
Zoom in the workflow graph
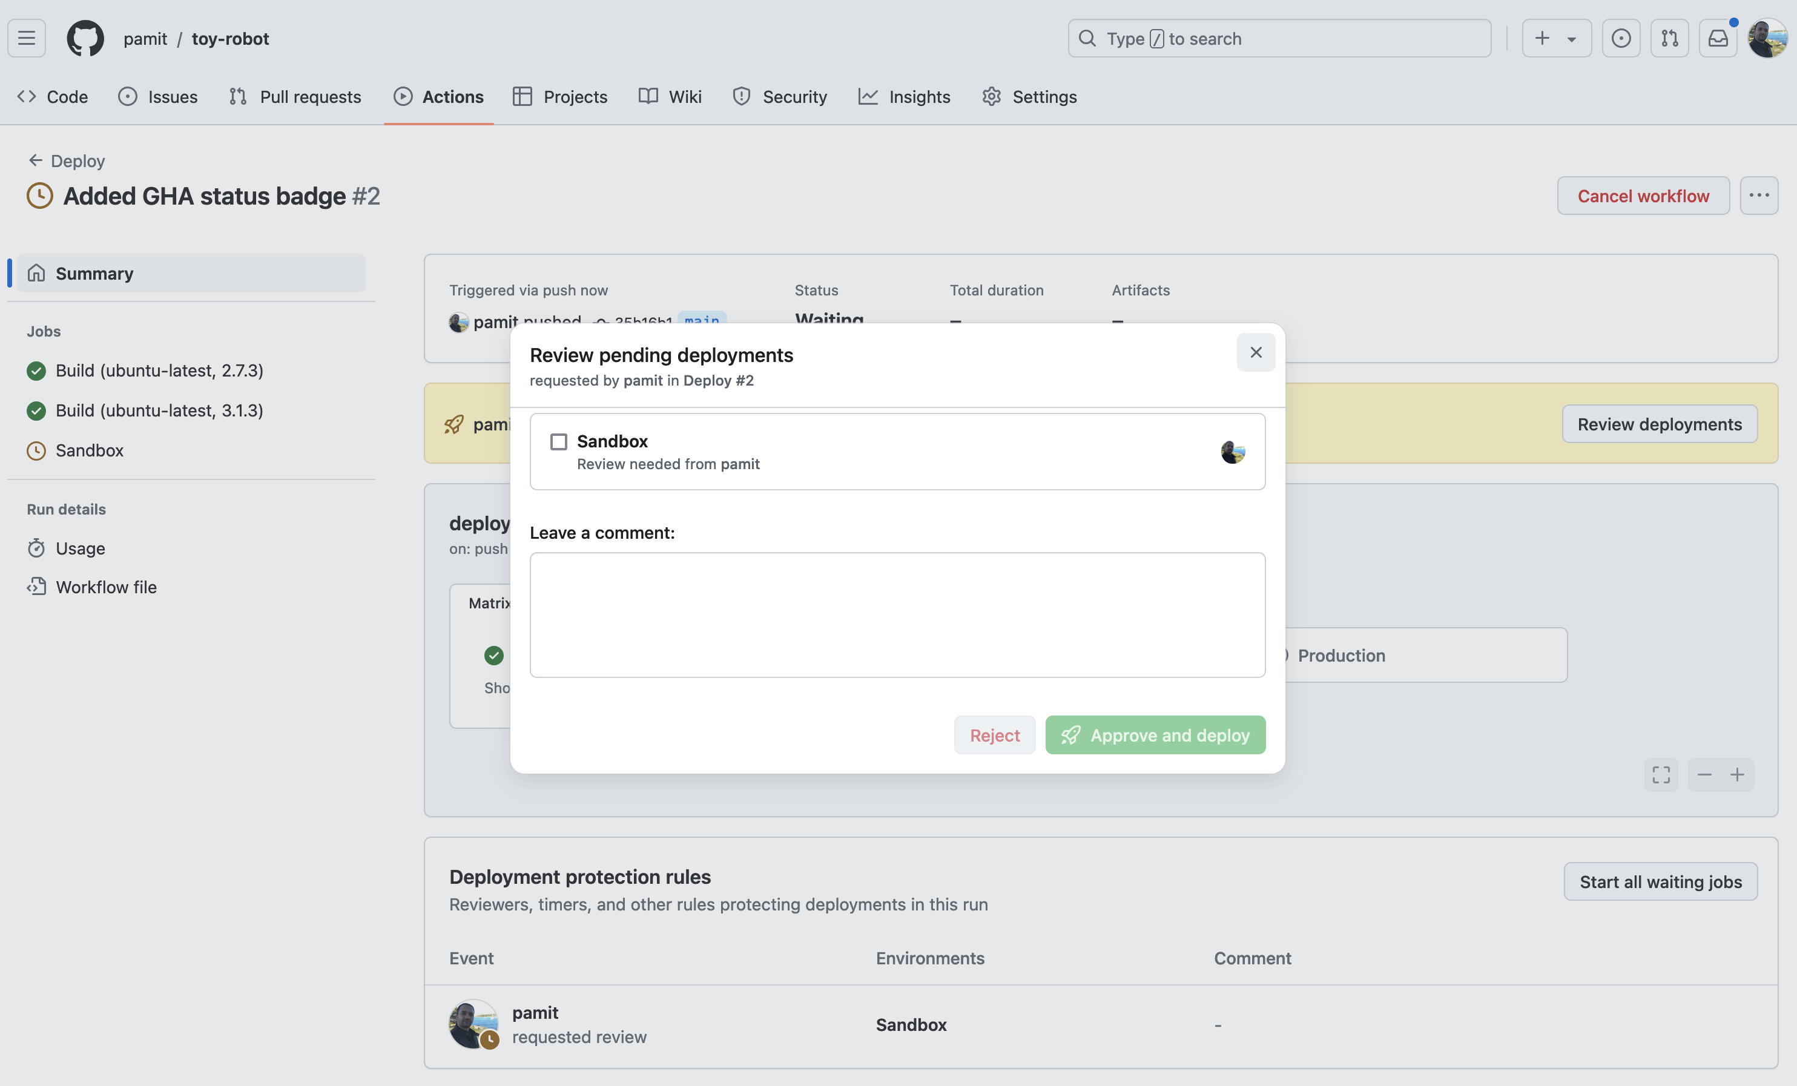click(x=1737, y=775)
